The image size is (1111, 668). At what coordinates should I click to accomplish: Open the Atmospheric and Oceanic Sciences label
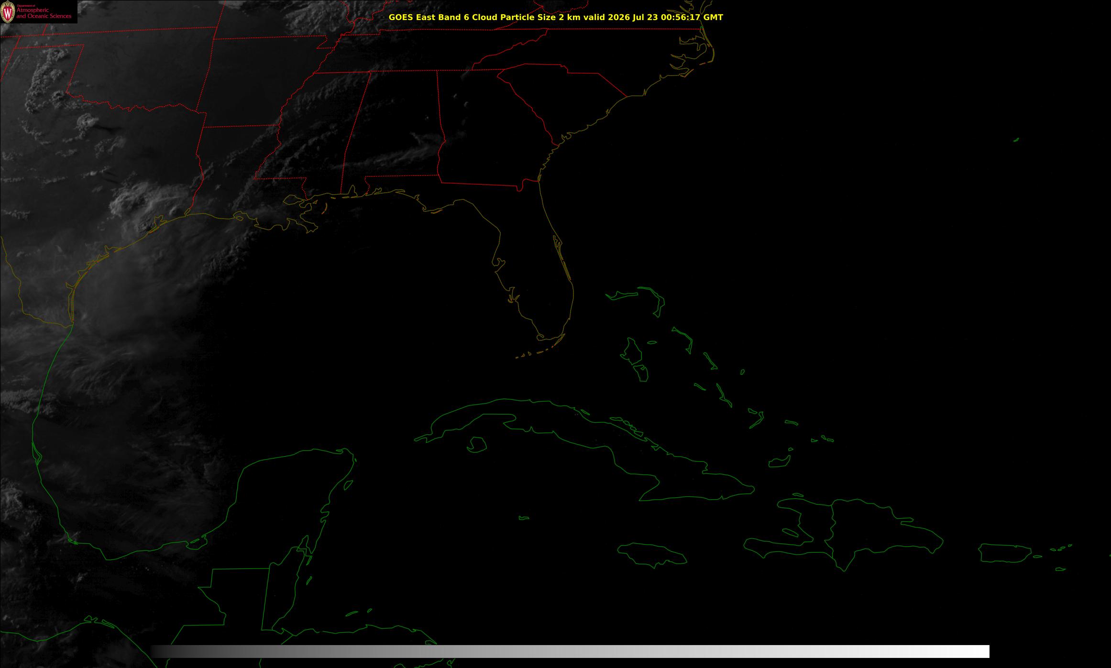[44, 13]
